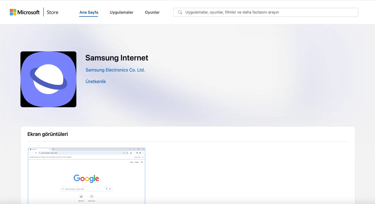
Task: Click the search magnifier icon
Action: [x=180, y=12]
